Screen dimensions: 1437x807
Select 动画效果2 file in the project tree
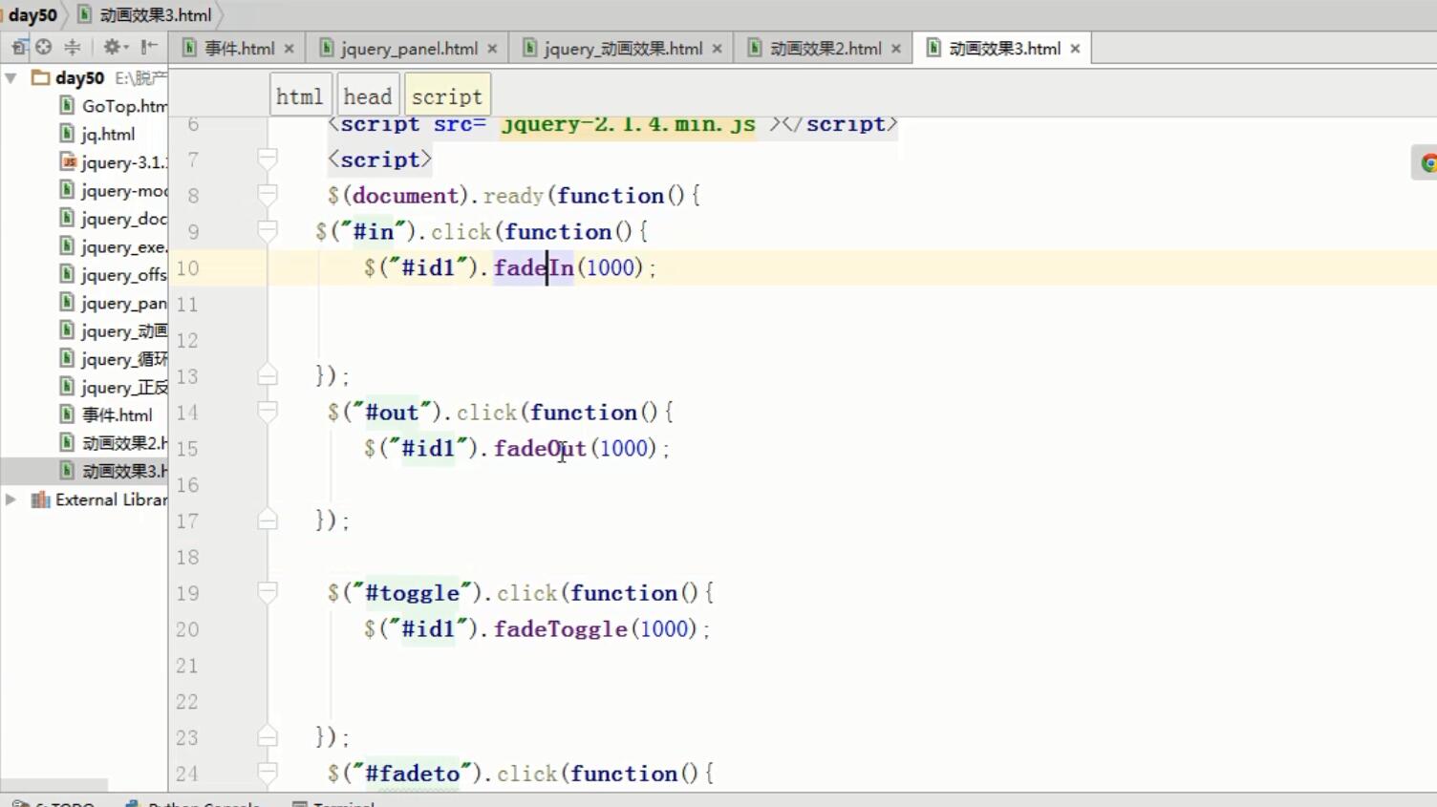[x=124, y=443]
